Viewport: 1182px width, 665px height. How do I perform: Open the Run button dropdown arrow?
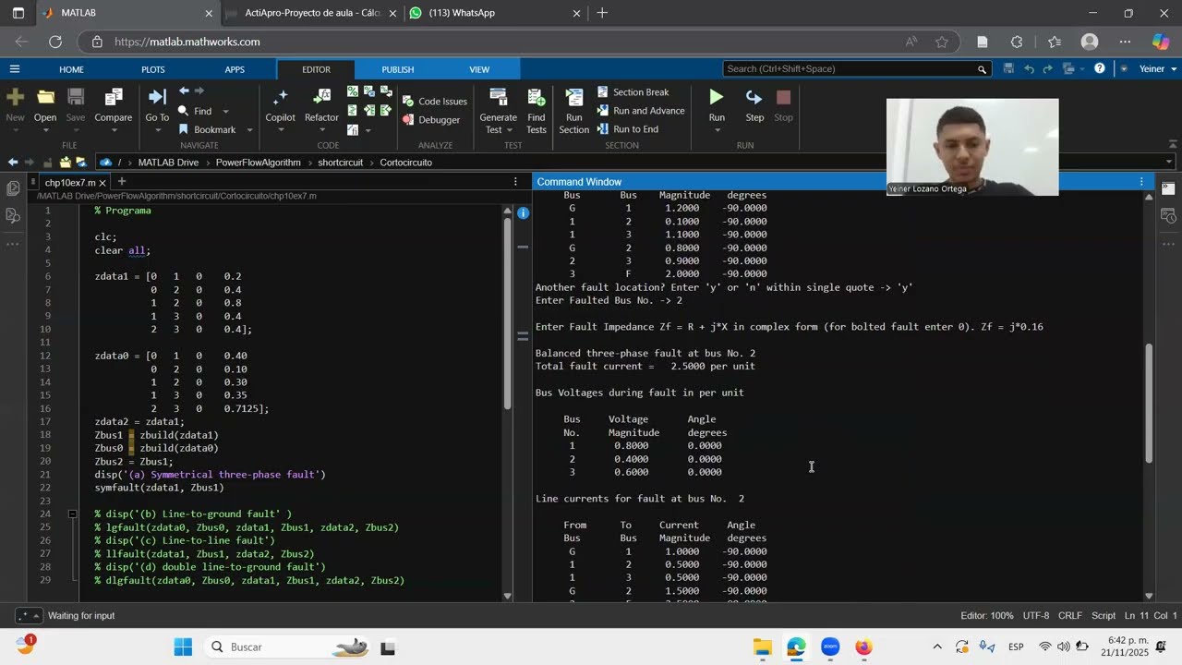(717, 130)
